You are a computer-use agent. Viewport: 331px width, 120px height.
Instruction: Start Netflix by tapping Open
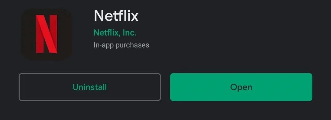tap(241, 87)
